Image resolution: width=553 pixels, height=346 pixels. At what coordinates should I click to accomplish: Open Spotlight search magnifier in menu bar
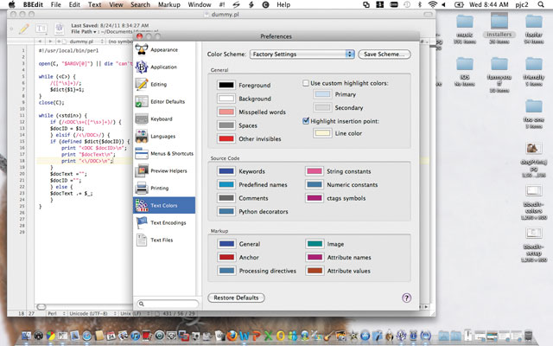[x=541, y=4]
